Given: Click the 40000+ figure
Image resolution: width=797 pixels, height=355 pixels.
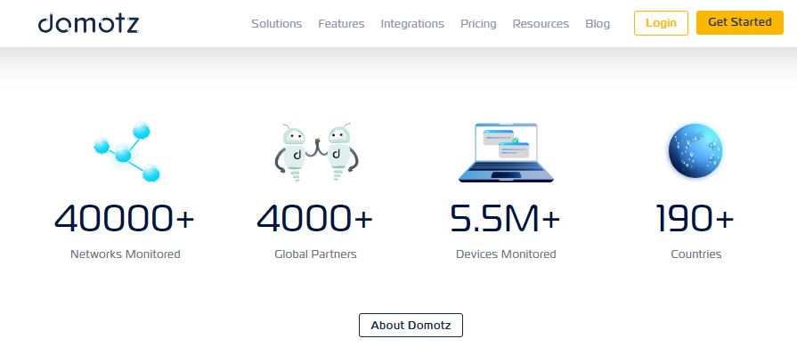Looking at the screenshot, I should point(125,218).
